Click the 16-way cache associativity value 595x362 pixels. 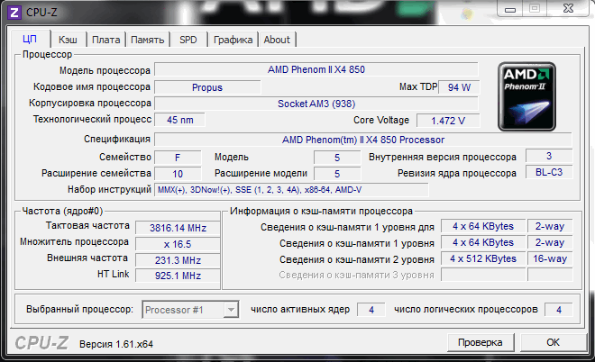coord(550,258)
